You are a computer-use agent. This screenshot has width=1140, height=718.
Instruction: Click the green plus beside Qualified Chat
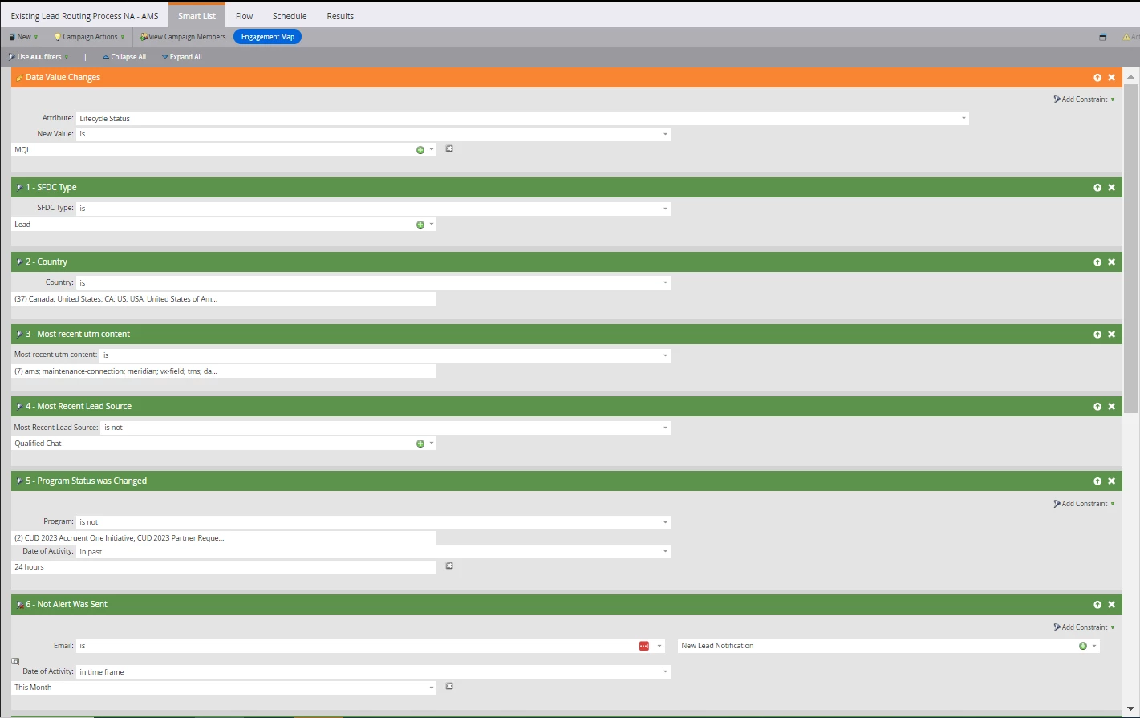pyautogui.click(x=420, y=444)
